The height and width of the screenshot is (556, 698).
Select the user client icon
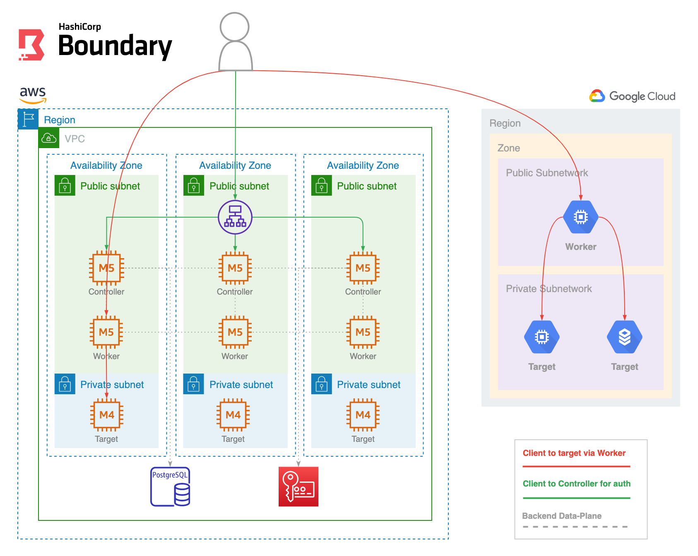[x=235, y=41]
